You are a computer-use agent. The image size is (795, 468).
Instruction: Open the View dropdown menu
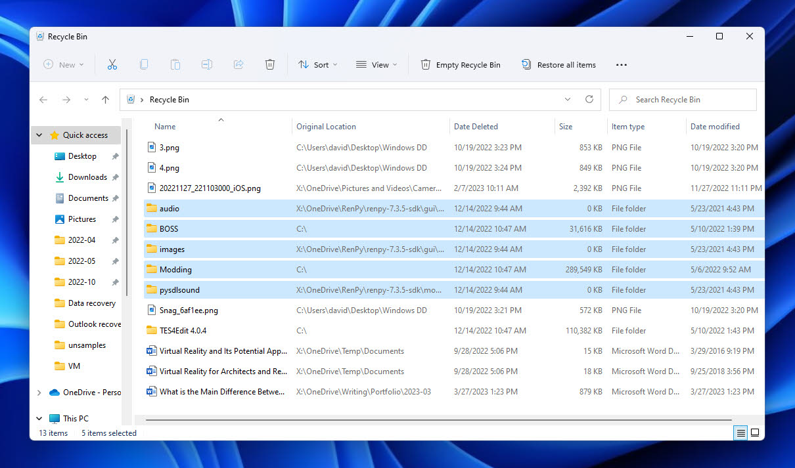pyautogui.click(x=376, y=65)
